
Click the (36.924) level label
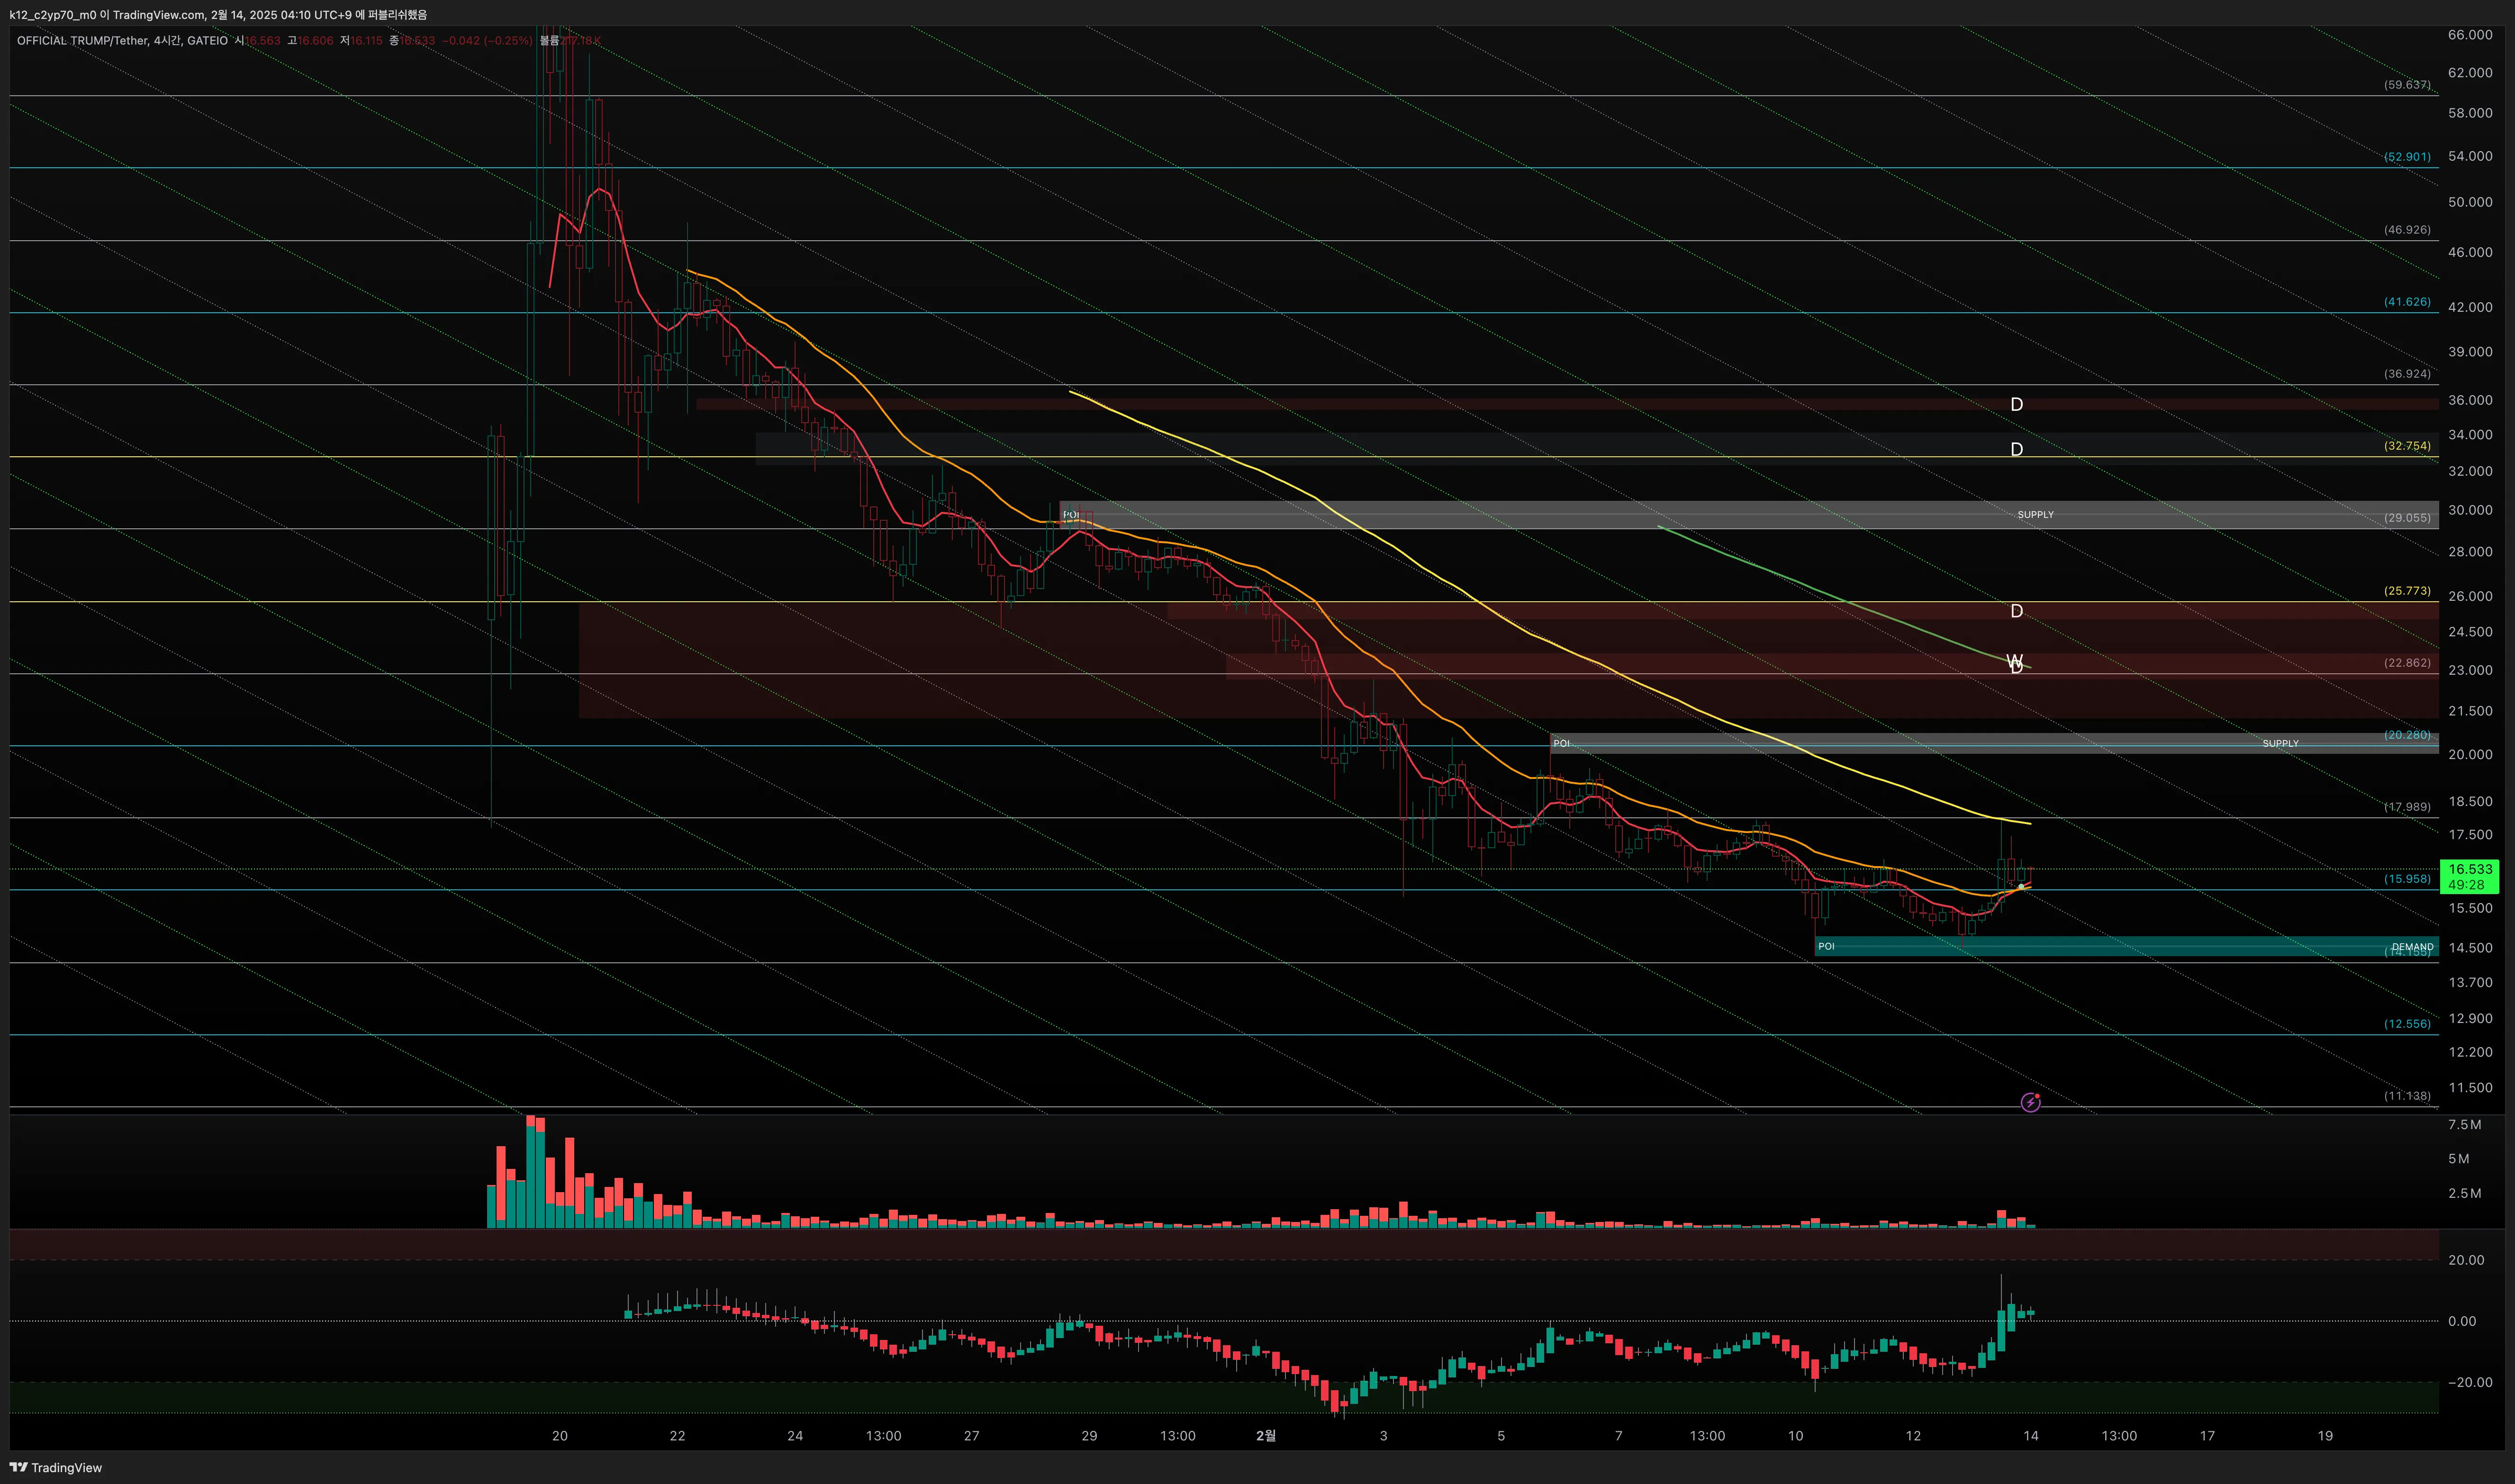click(2406, 374)
